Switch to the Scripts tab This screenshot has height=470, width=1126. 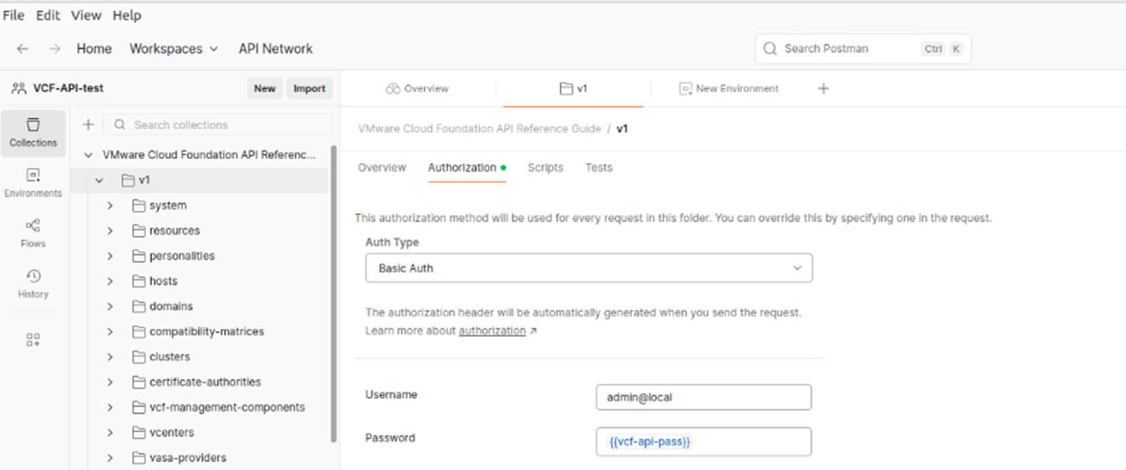click(545, 167)
